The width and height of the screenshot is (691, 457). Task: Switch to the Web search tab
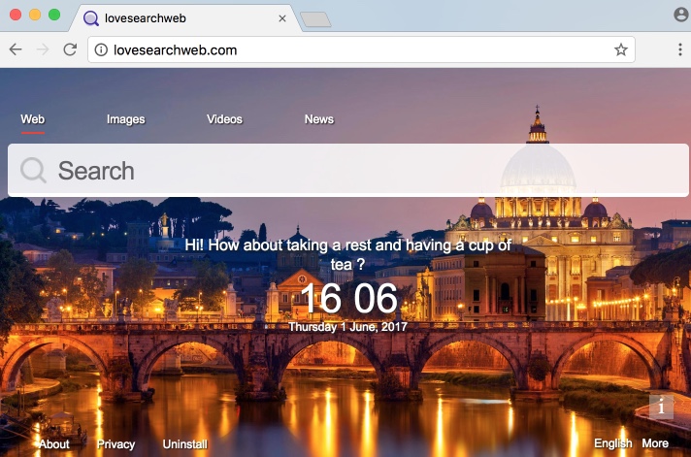[33, 119]
